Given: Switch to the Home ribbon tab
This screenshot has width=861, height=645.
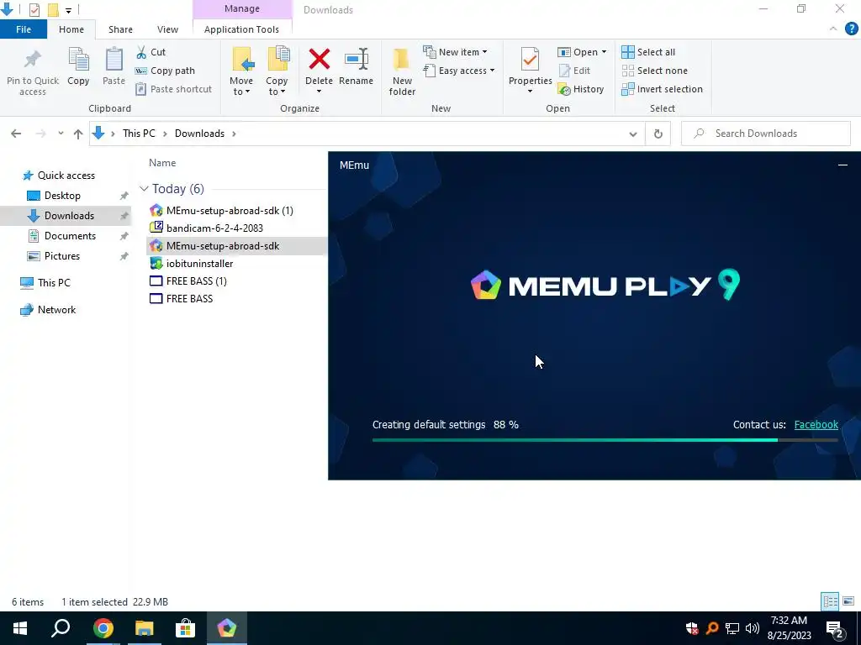Looking at the screenshot, I should pyautogui.click(x=71, y=29).
